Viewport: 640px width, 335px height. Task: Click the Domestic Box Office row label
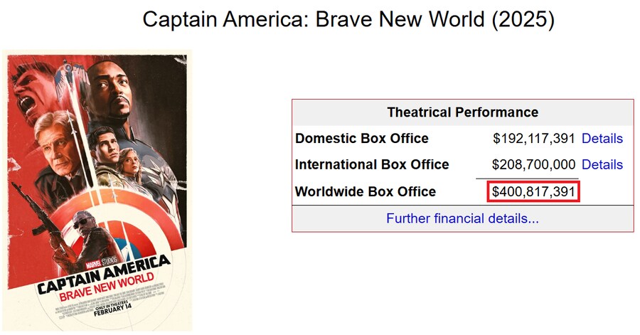pos(362,139)
